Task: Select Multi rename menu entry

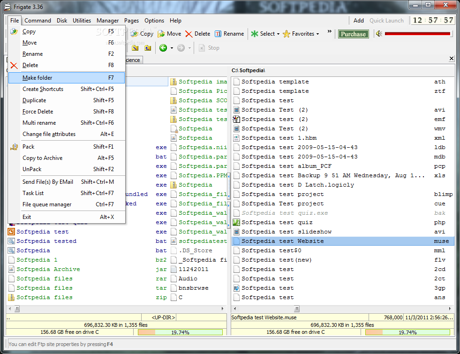Action: click(x=67, y=122)
